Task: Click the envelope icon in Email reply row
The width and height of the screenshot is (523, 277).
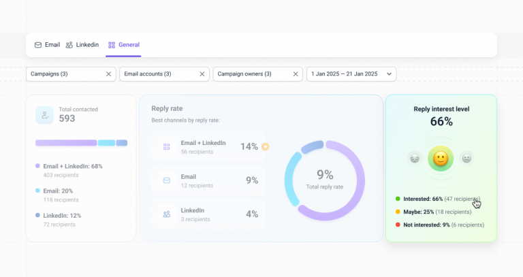Action: click(166, 180)
